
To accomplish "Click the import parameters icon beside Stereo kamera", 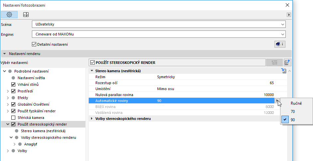I will (284, 71).
